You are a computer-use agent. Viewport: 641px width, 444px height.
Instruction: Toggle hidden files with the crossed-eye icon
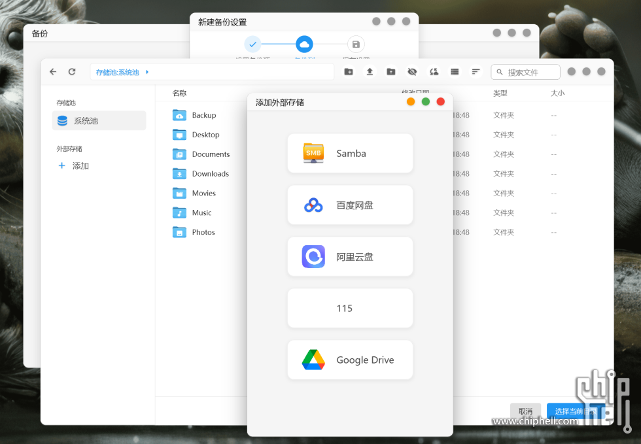pos(413,72)
